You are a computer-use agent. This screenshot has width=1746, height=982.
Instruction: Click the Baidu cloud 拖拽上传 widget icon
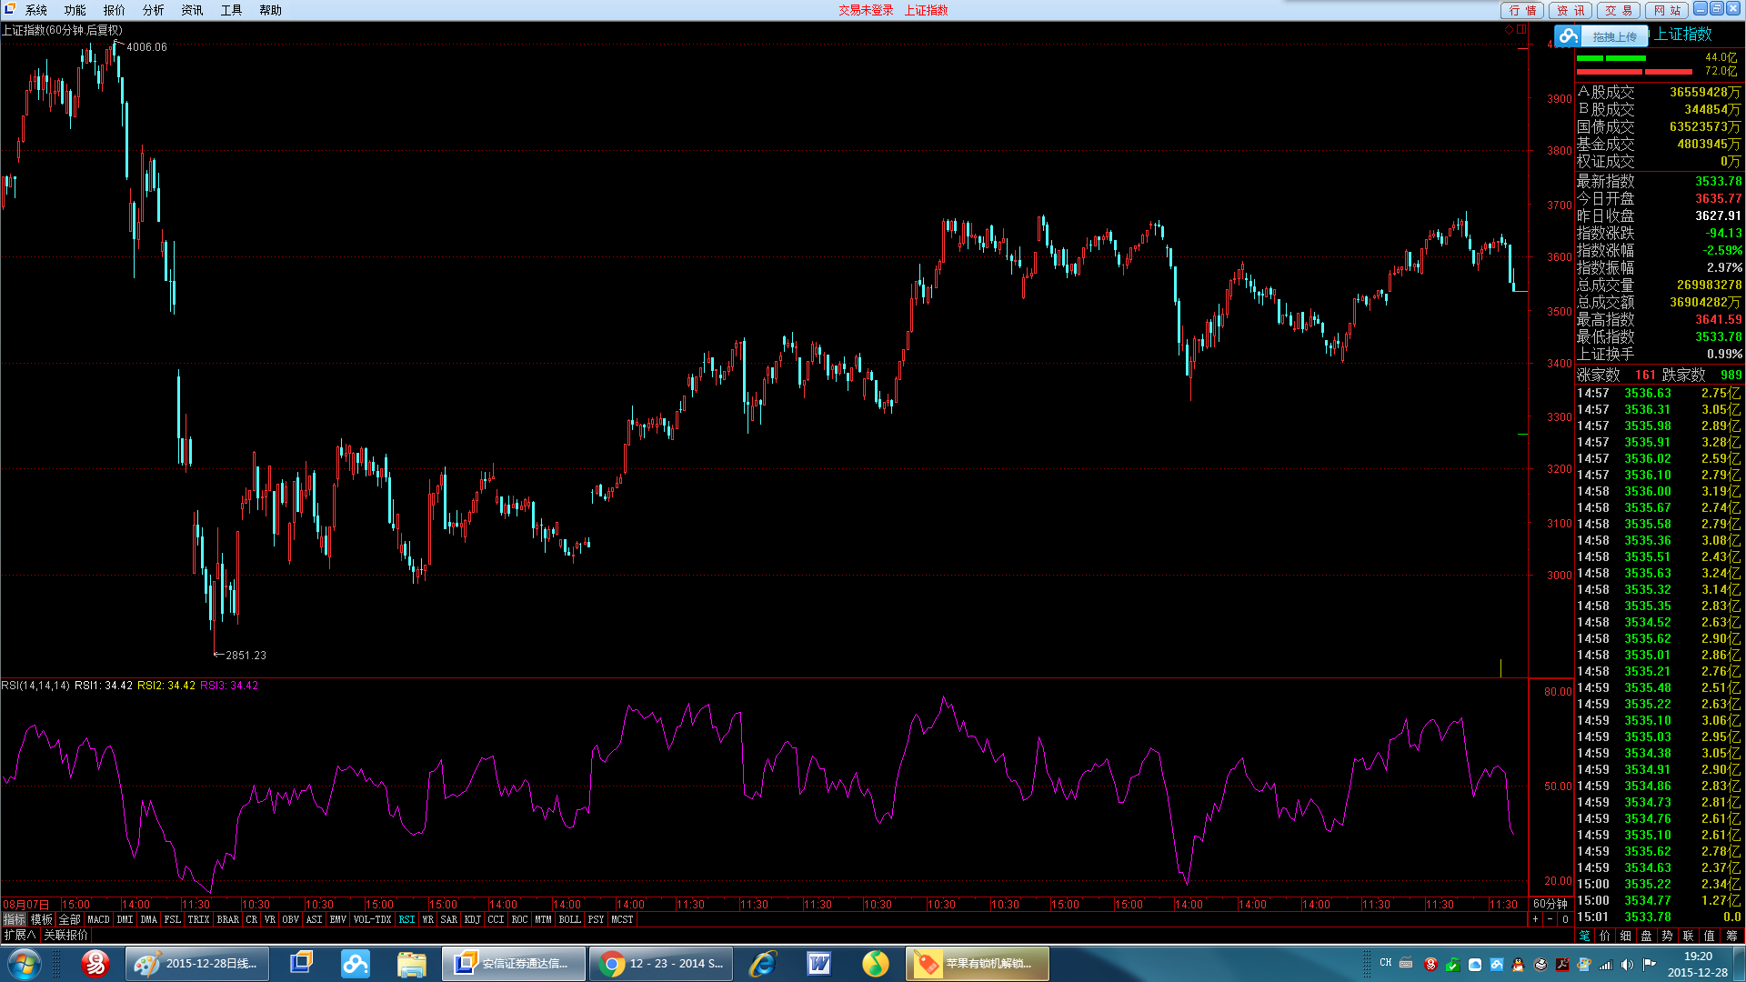pyautogui.click(x=1568, y=36)
